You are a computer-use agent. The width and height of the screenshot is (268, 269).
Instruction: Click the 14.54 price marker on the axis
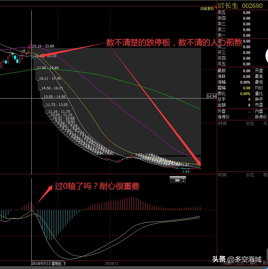coord(212,97)
